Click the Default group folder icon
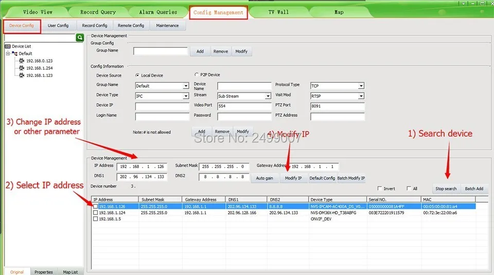 coord(14,54)
